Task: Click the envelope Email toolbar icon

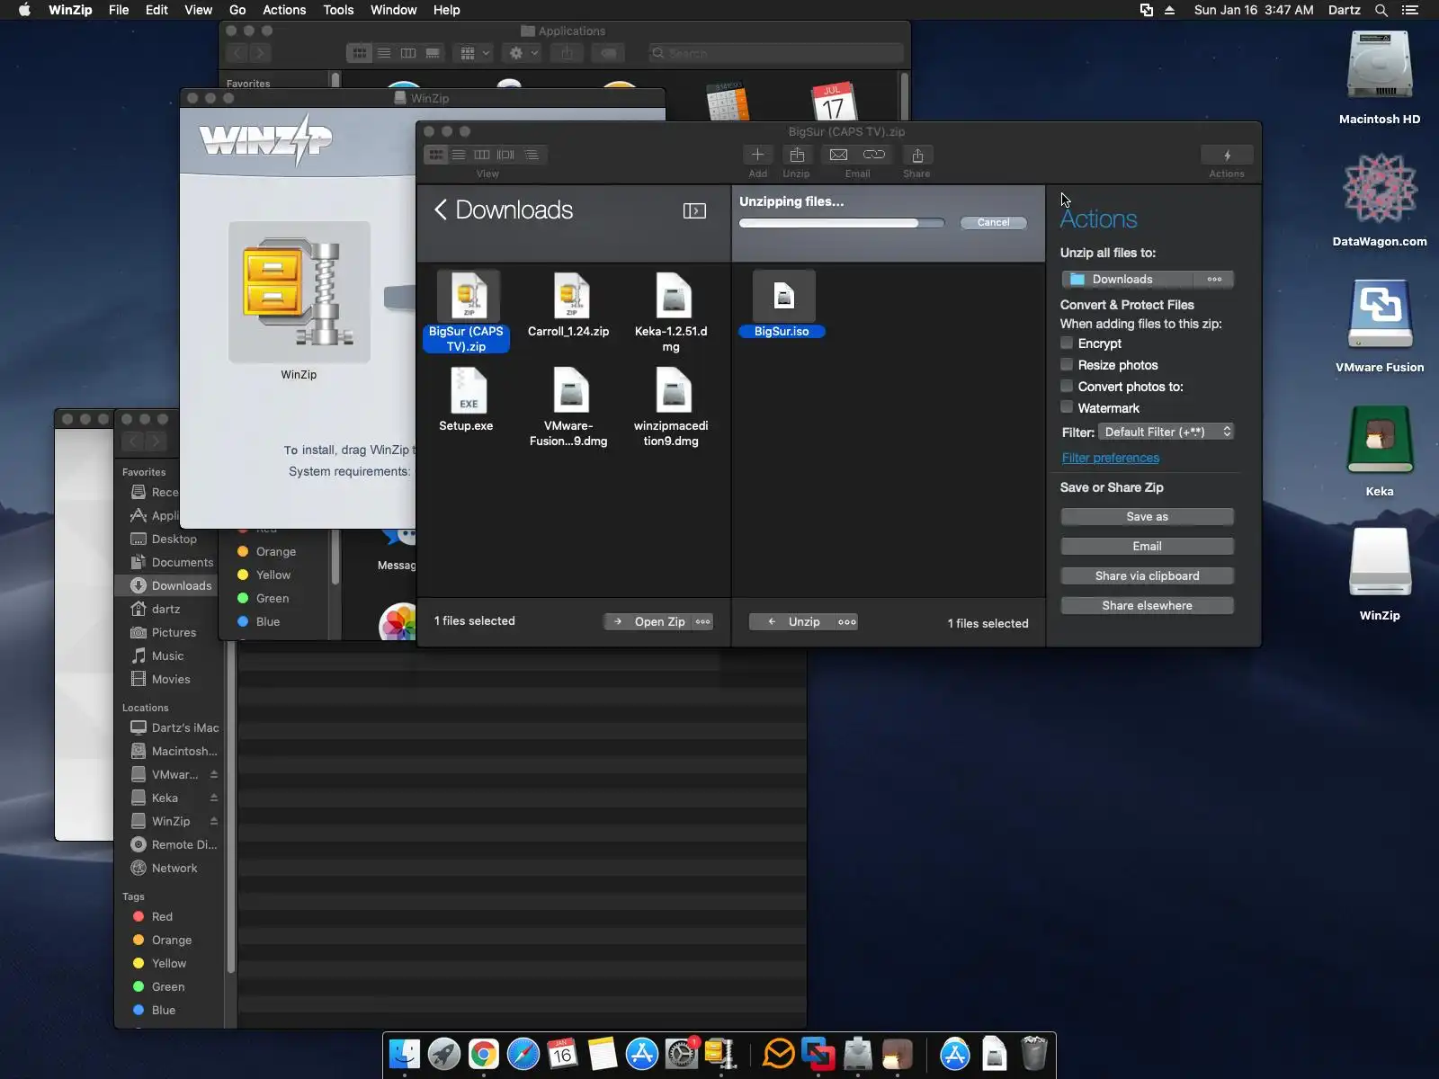Action: pyautogui.click(x=838, y=155)
